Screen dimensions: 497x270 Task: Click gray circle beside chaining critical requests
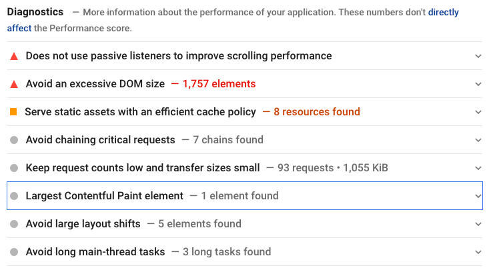point(14,140)
